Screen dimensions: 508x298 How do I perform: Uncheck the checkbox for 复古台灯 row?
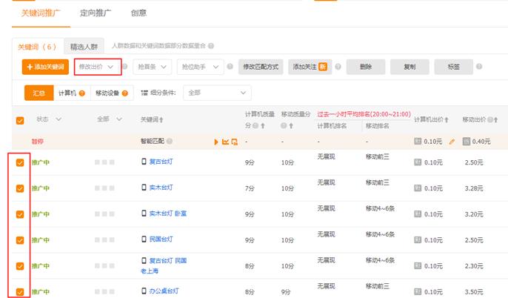(20, 162)
